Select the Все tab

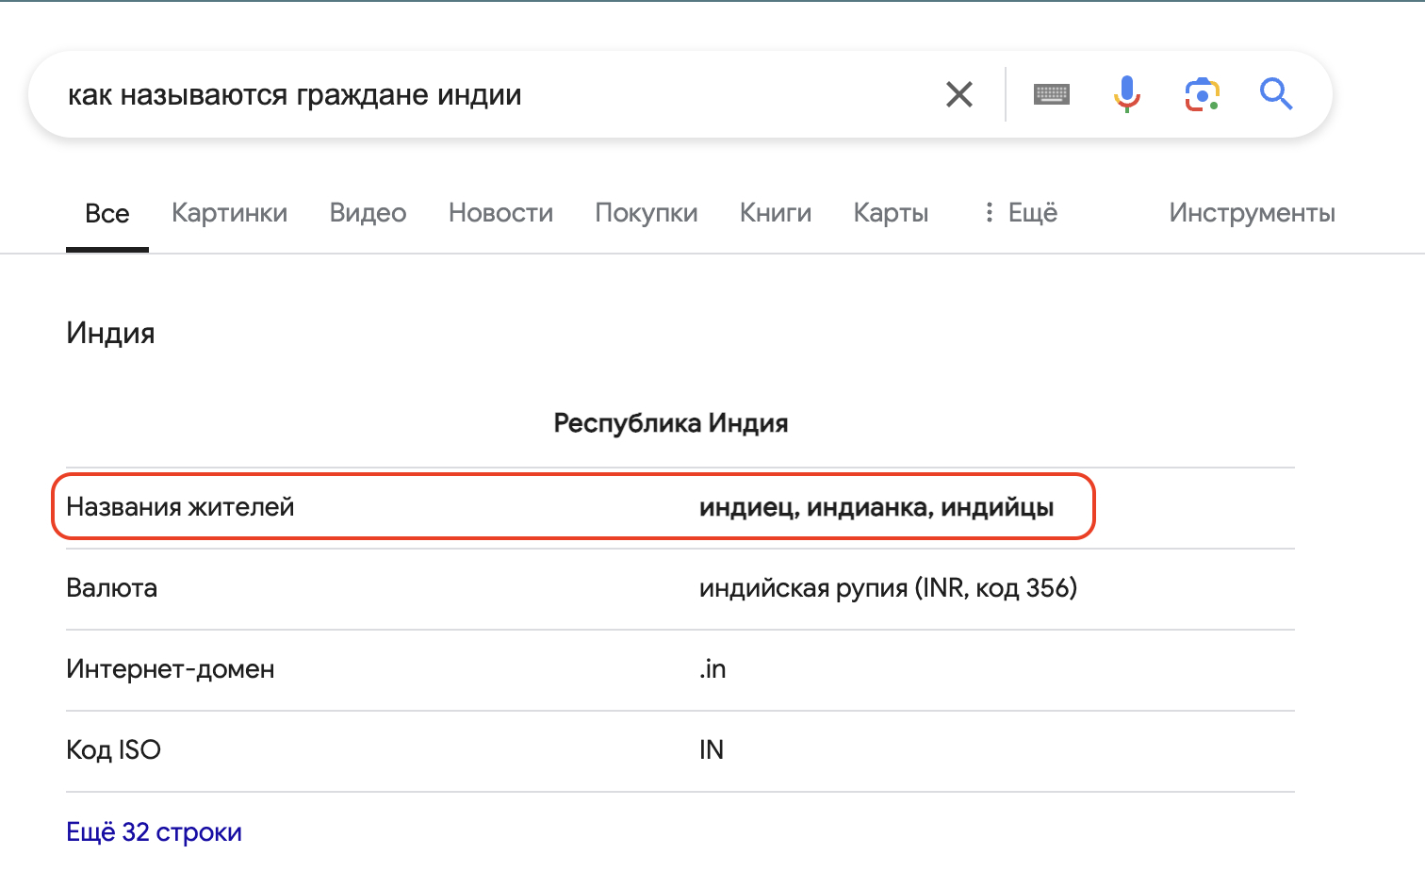click(x=106, y=213)
